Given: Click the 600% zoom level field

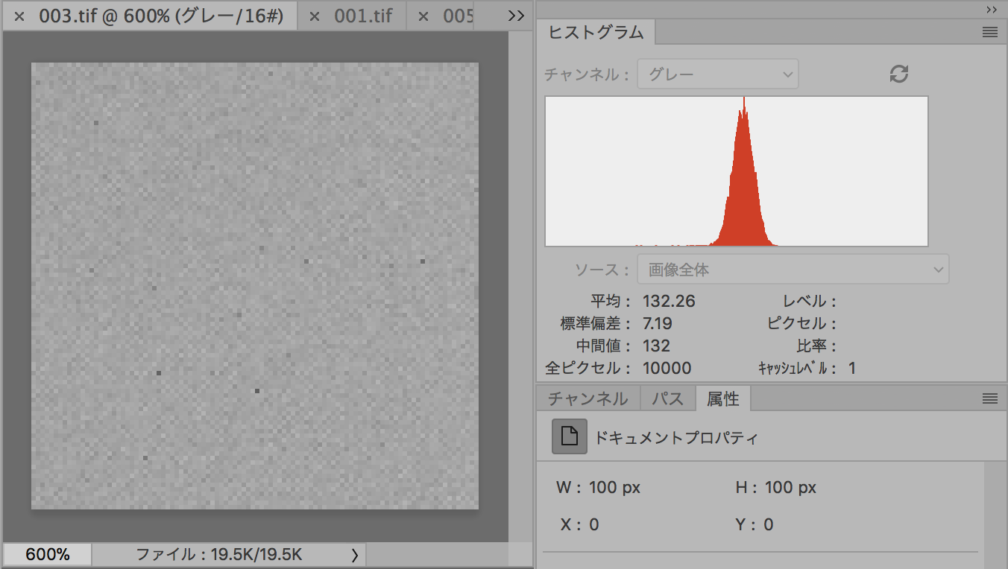Looking at the screenshot, I should 48,554.
